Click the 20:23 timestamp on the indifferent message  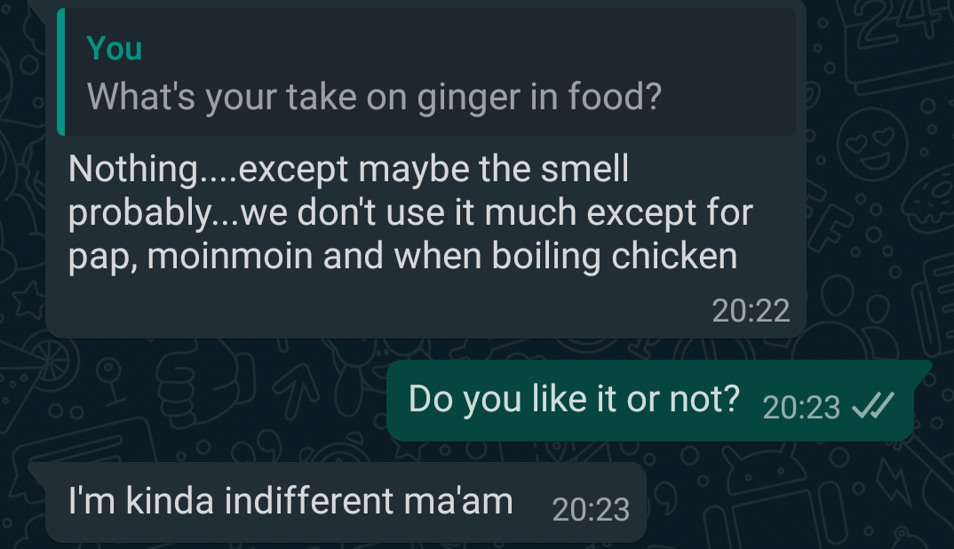pos(591,510)
